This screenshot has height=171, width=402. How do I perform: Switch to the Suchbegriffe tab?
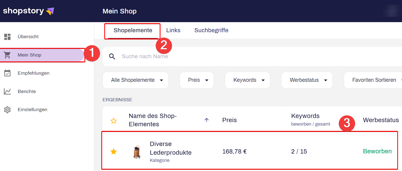211,30
